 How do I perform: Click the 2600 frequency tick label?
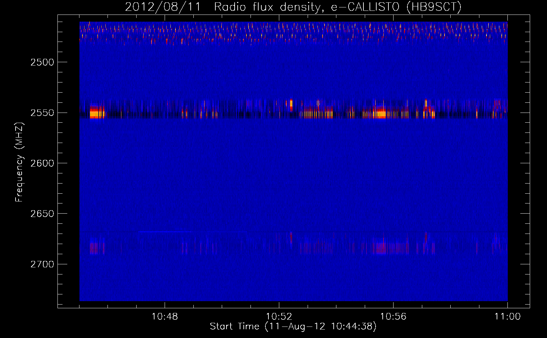[42, 163]
